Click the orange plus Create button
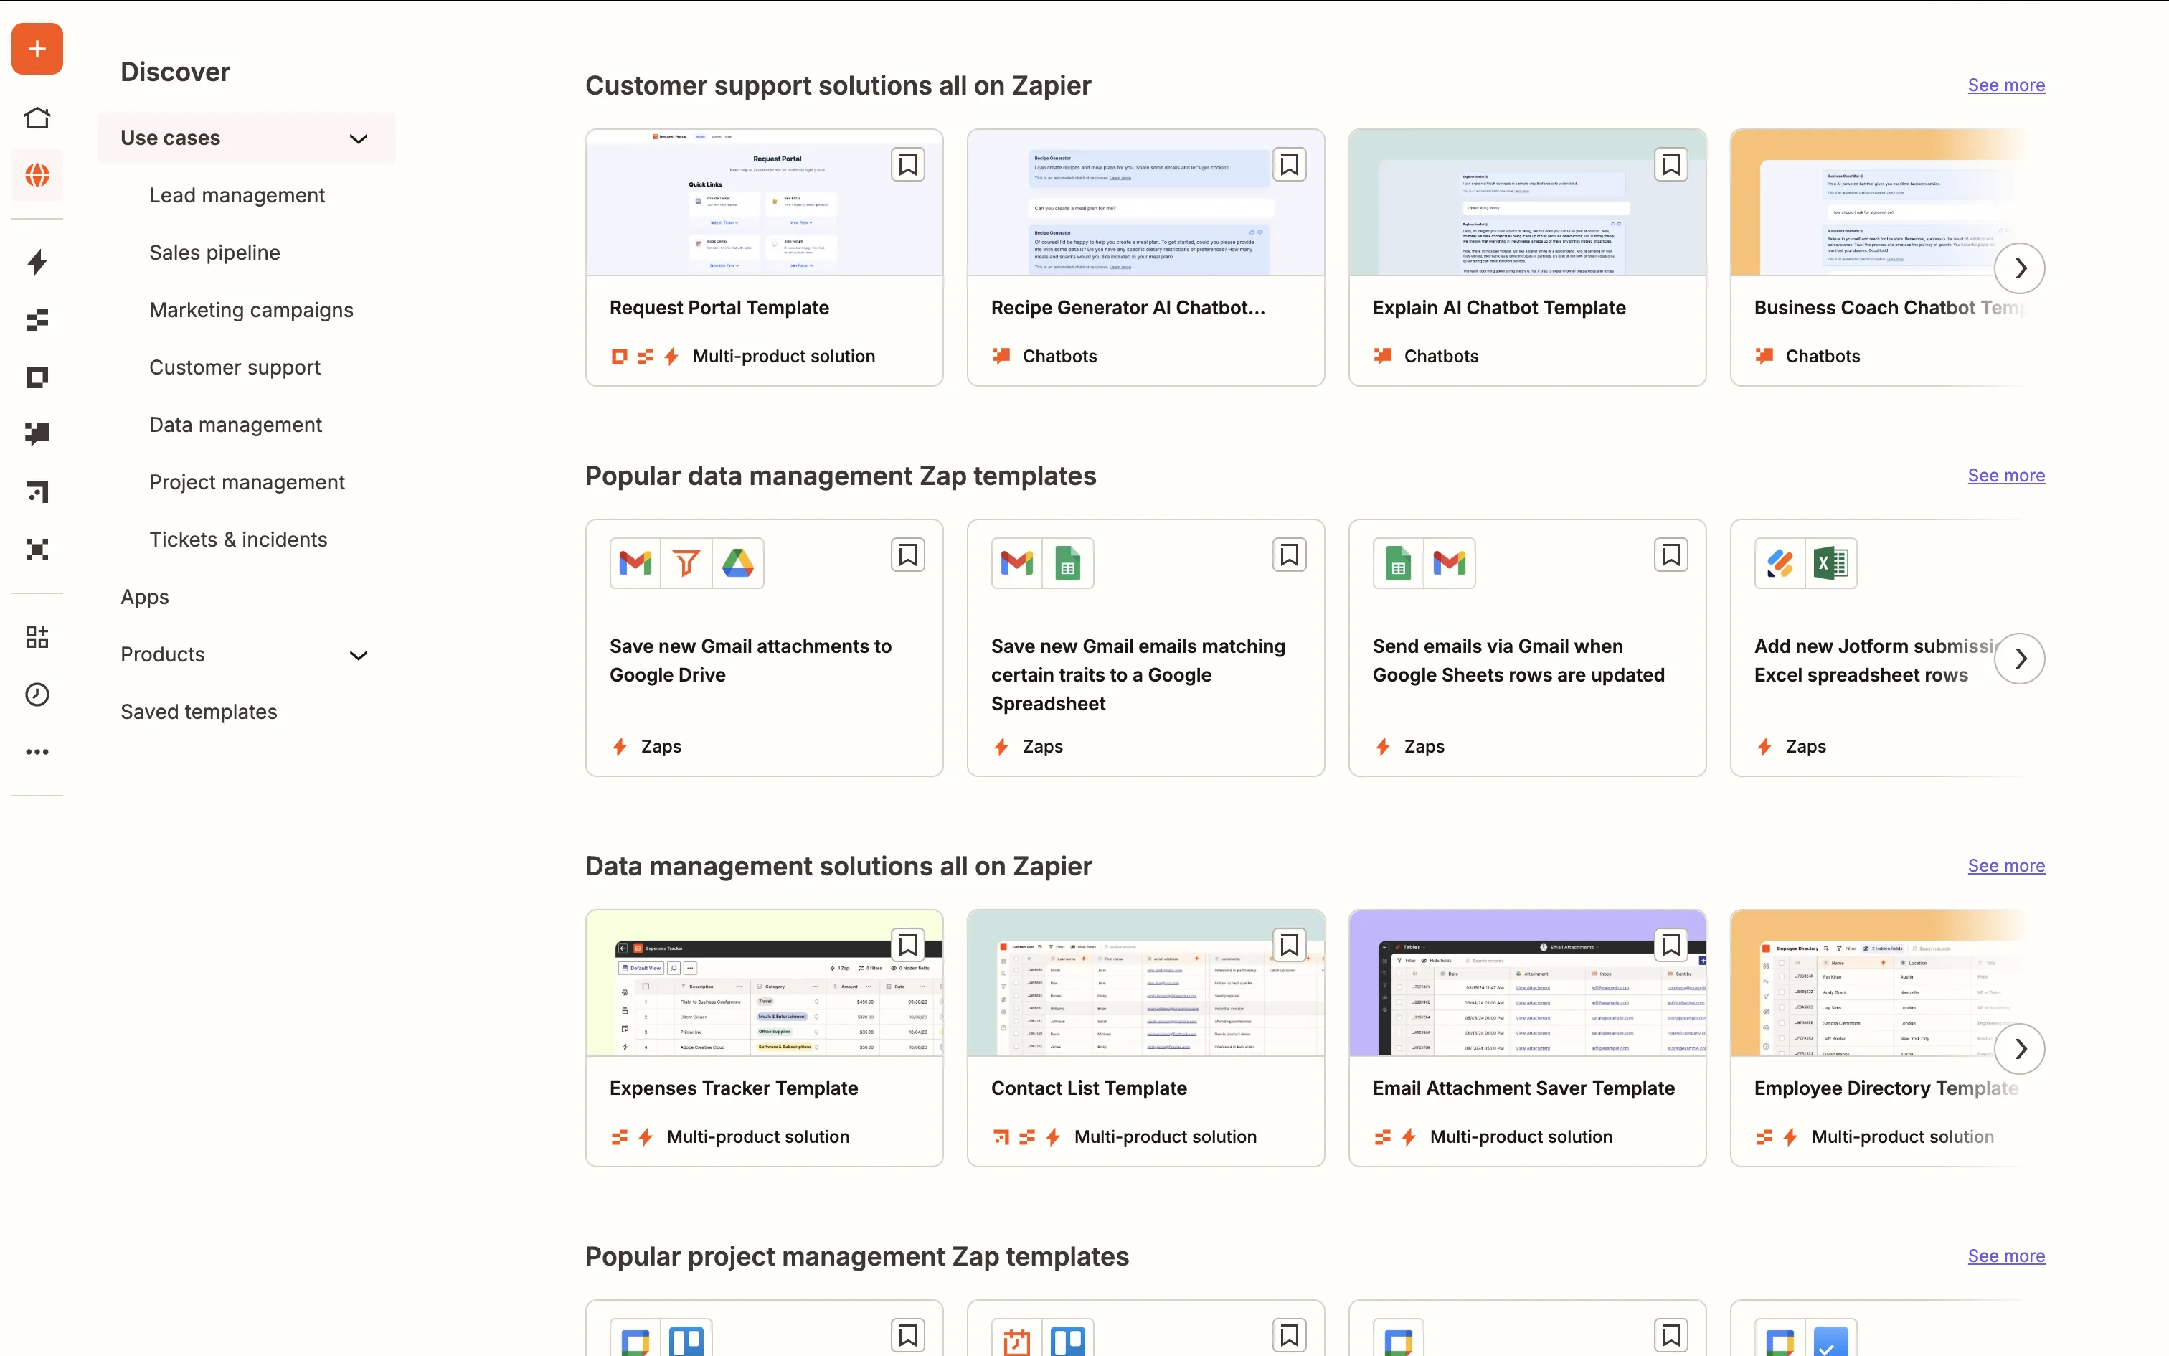Screen dimensions: 2169x1356 tap(37, 49)
